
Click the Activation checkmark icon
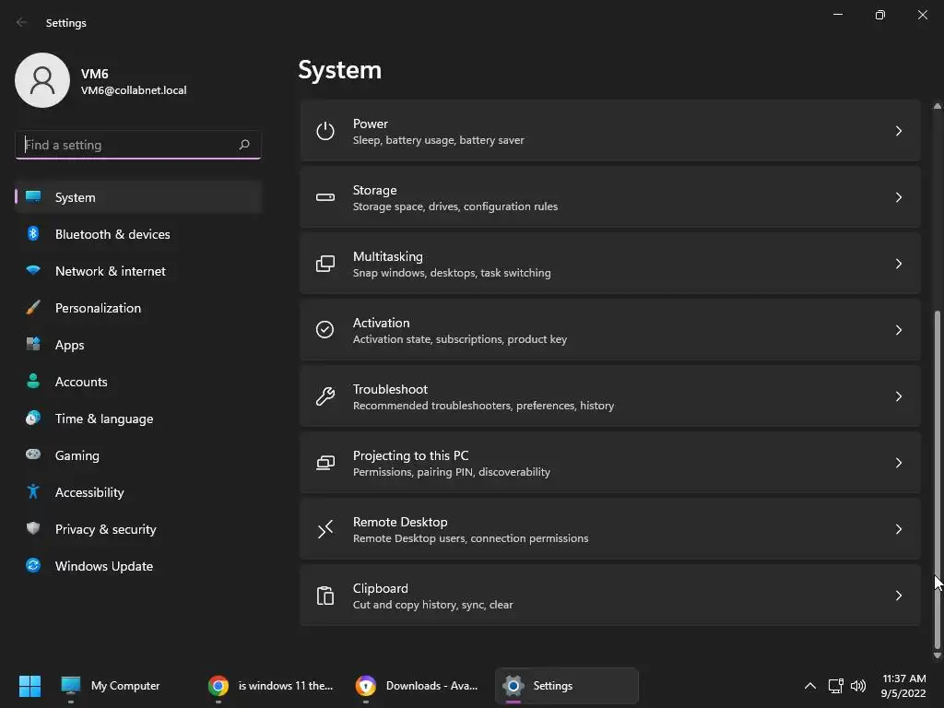coord(325,330)
